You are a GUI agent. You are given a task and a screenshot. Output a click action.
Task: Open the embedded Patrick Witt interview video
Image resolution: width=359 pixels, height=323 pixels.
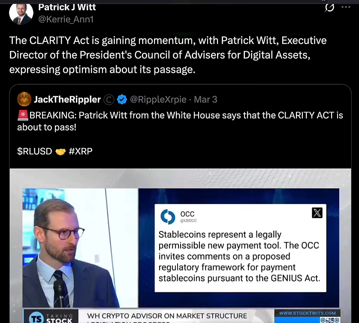coord(181,246)
